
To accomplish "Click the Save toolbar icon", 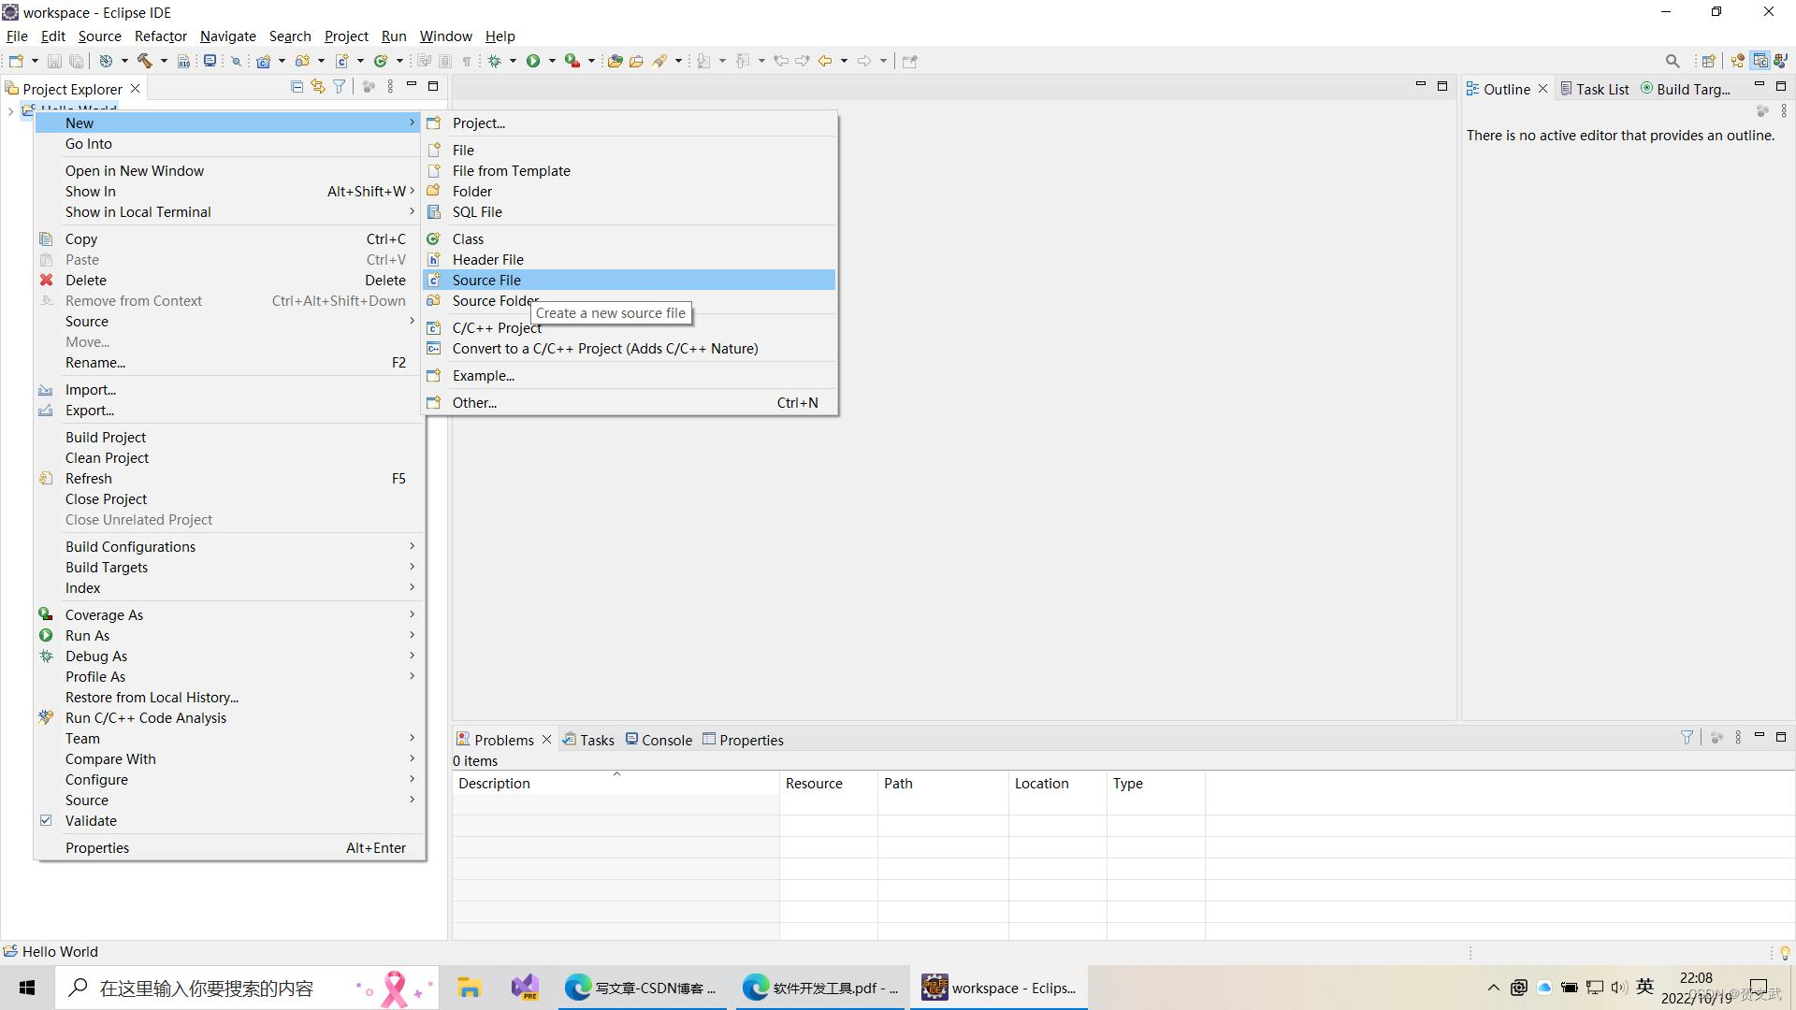I will [x=54, y=61].
